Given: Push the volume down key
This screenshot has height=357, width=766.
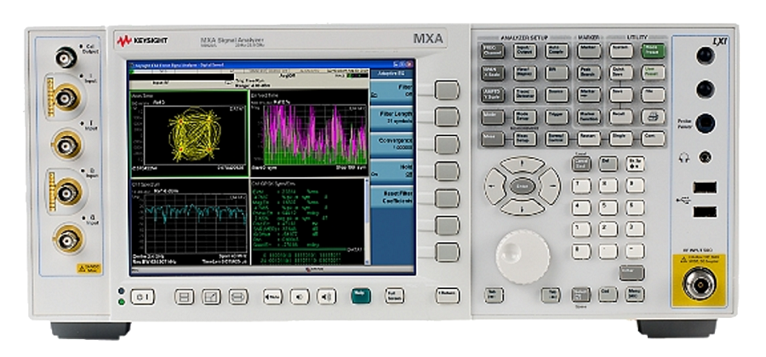Looking at the screenshot, I should (300, 297).
